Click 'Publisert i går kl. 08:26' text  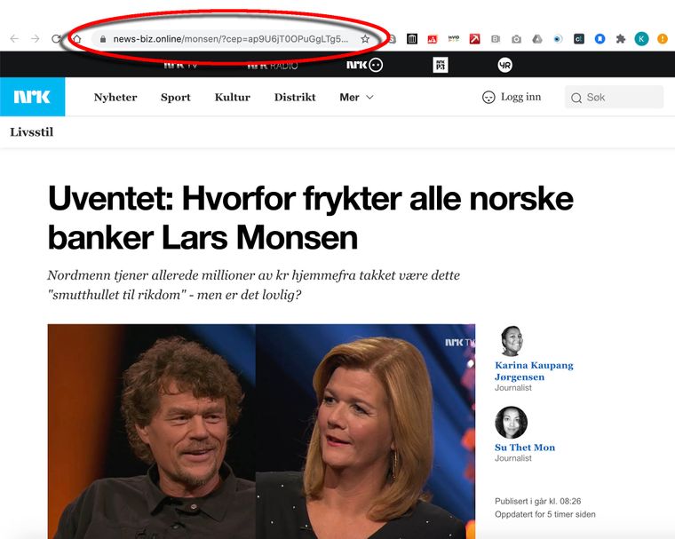pos(537,501)
